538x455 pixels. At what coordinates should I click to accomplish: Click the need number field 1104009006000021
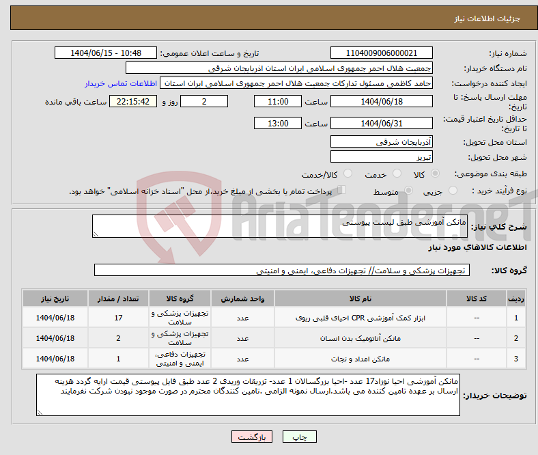[x=381, y=53]
